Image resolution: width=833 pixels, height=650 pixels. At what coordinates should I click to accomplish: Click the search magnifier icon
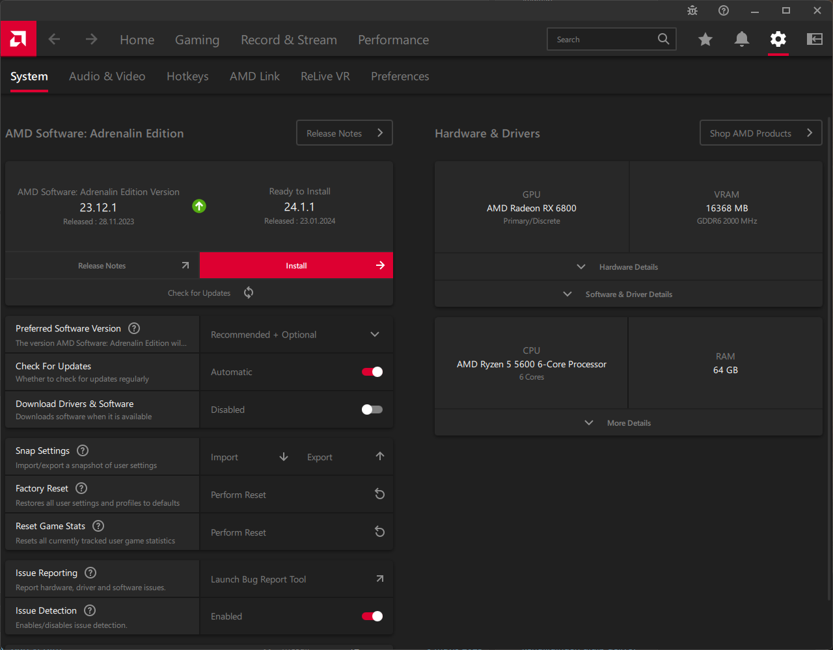click(x=663, y=39)
